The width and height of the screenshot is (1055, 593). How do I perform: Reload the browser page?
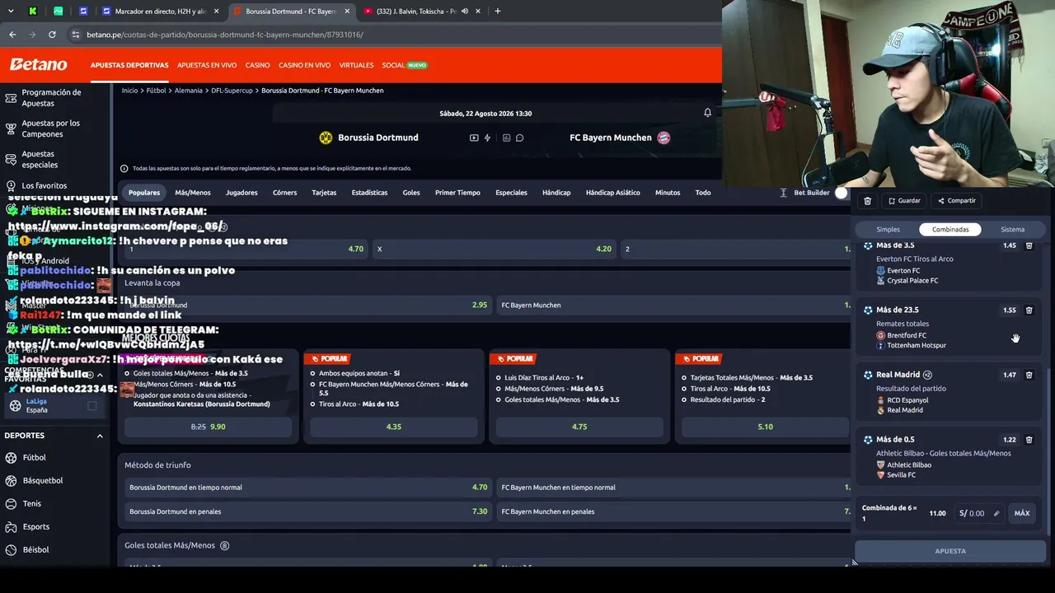[x=52, y=35]
